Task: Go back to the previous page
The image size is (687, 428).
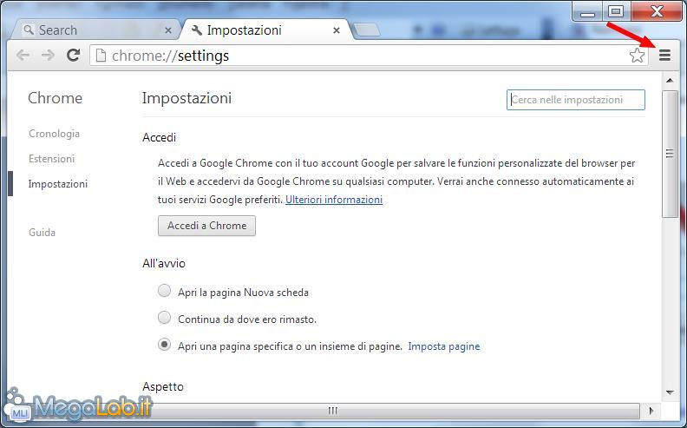Action: click(x=23, y=56)
